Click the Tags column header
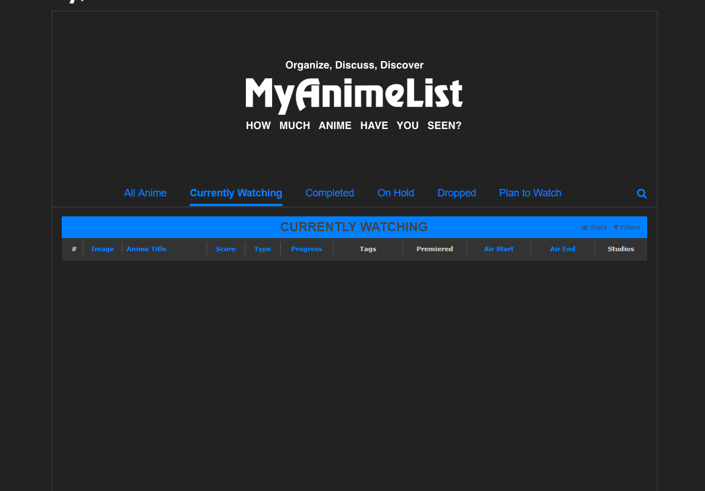The image size is (705, 491). [368, 249]
